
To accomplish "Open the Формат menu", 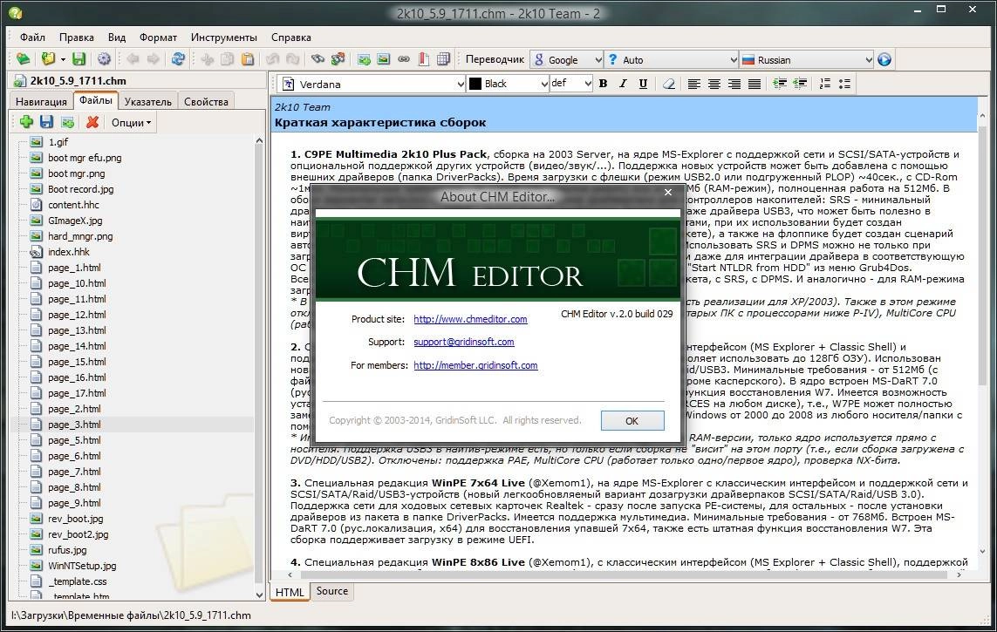I will (x=159, y=37).
